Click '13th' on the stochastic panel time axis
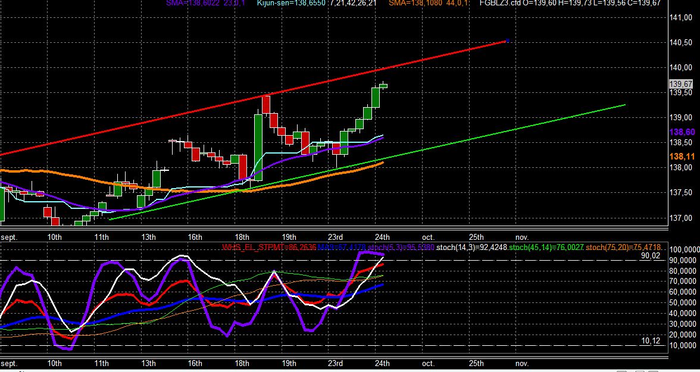 point(148,363)
